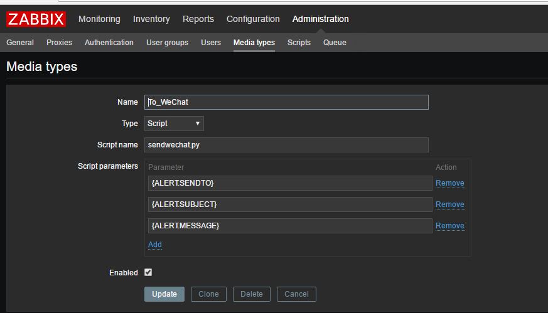The width and height of the screenshot is (548, 313).
Task: Click the Script name field sendwechat.py
Action: (x=286, y=145)
